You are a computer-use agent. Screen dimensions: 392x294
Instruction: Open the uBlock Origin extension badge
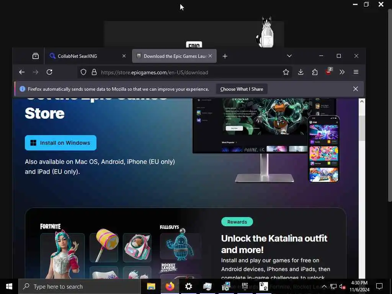(x=328, y=72)
